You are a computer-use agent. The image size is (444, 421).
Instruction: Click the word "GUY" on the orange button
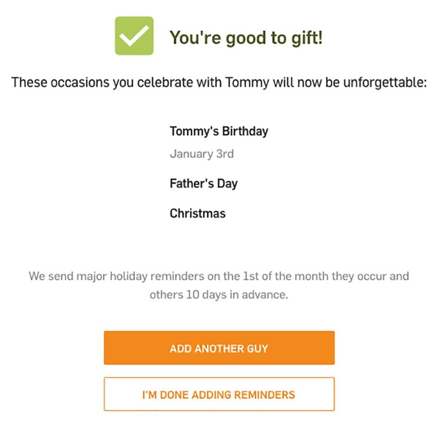click(x=258, y=349)
